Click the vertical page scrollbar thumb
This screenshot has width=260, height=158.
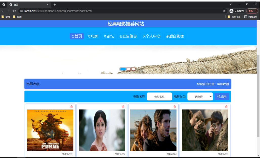point(258,96)
